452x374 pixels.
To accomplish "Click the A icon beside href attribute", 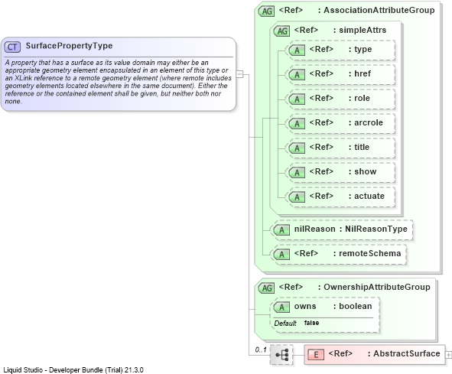I will coord(297,75).
